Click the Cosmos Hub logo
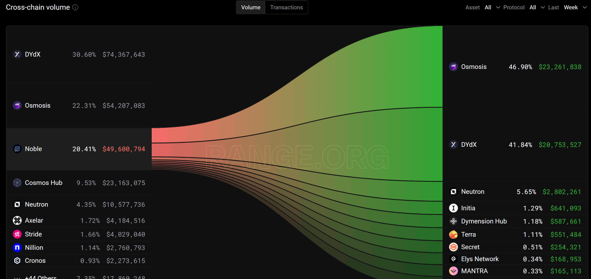This screenshot has width=591, height=279. tap(17, 183)
